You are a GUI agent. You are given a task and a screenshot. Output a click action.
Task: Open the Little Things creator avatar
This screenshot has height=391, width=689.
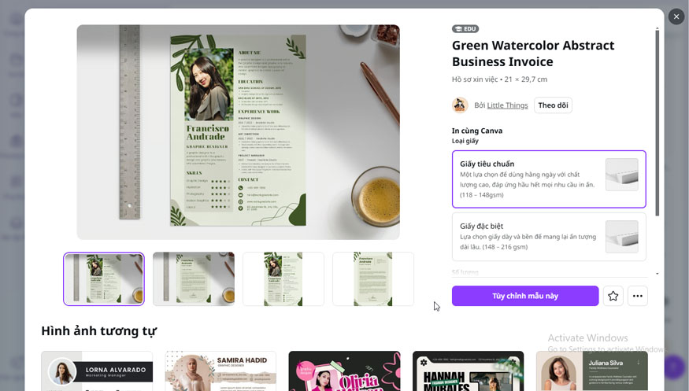click(x=460, y=105)
